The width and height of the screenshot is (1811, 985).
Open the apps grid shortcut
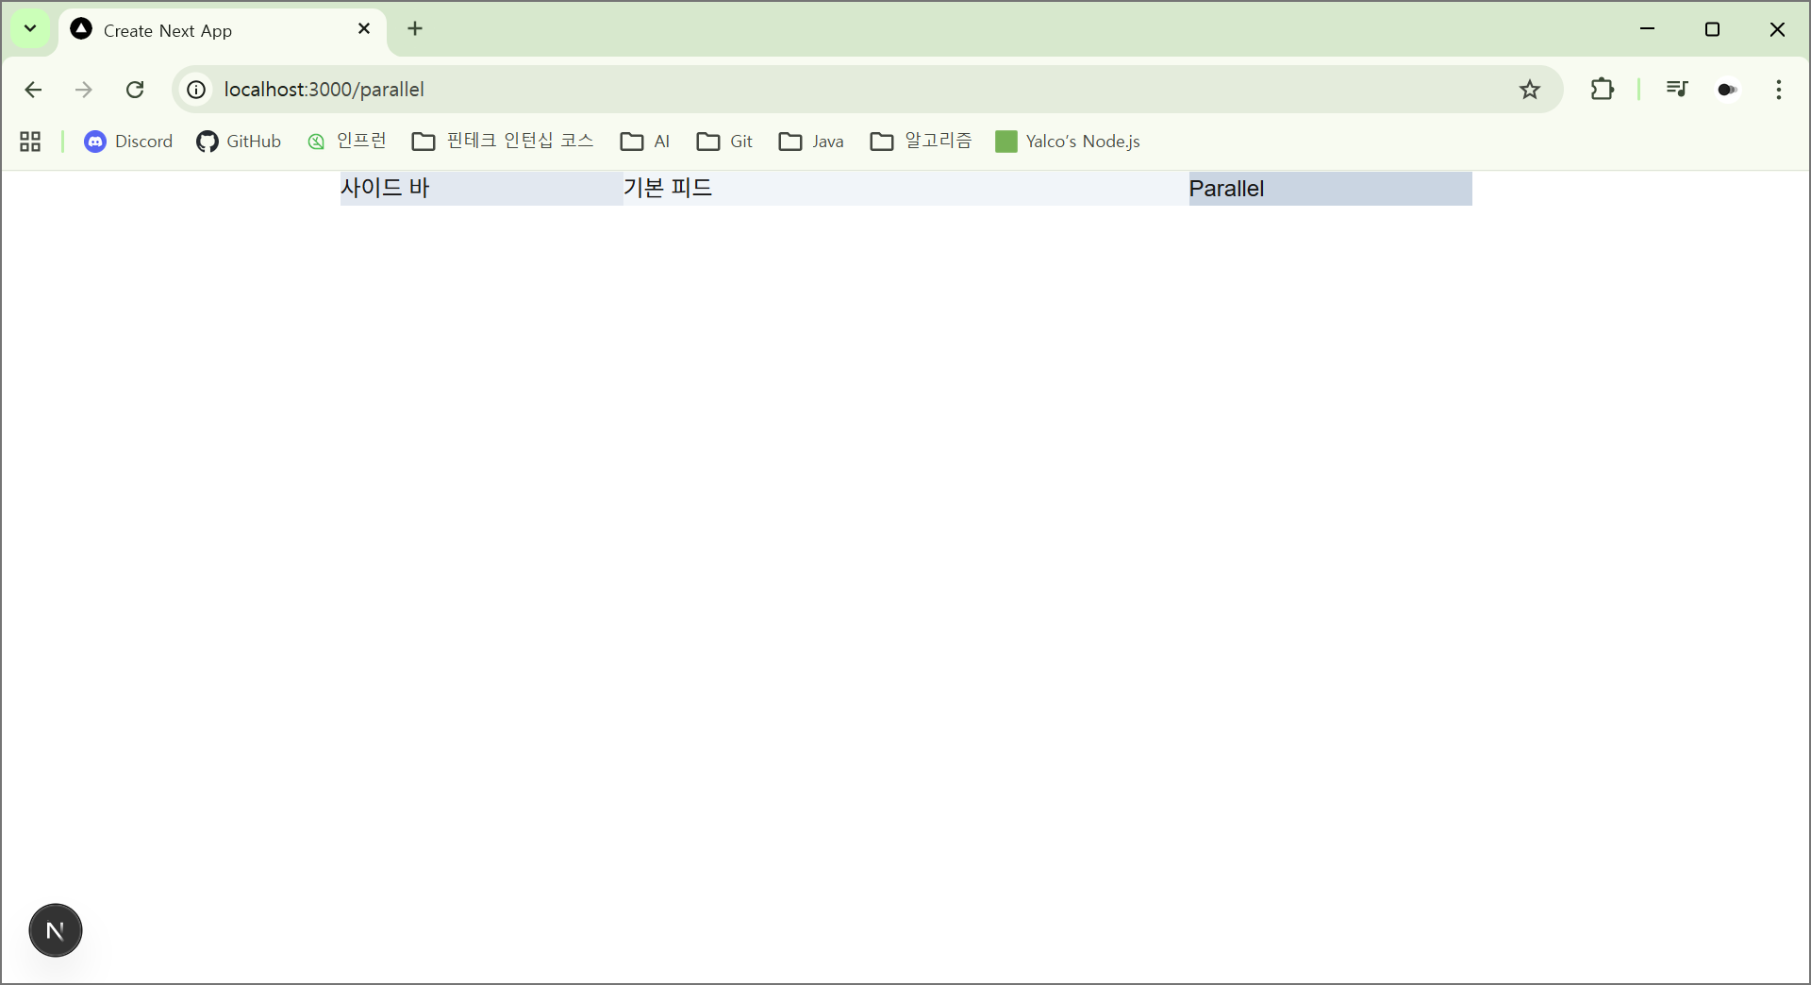pos(30,142)
